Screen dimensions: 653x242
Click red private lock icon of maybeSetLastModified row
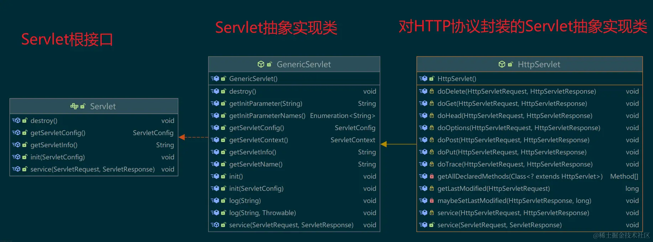[x=432, y=201]
